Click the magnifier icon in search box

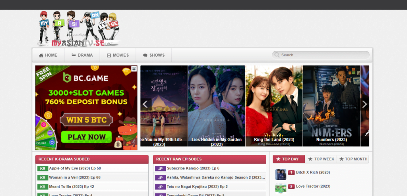277,55
